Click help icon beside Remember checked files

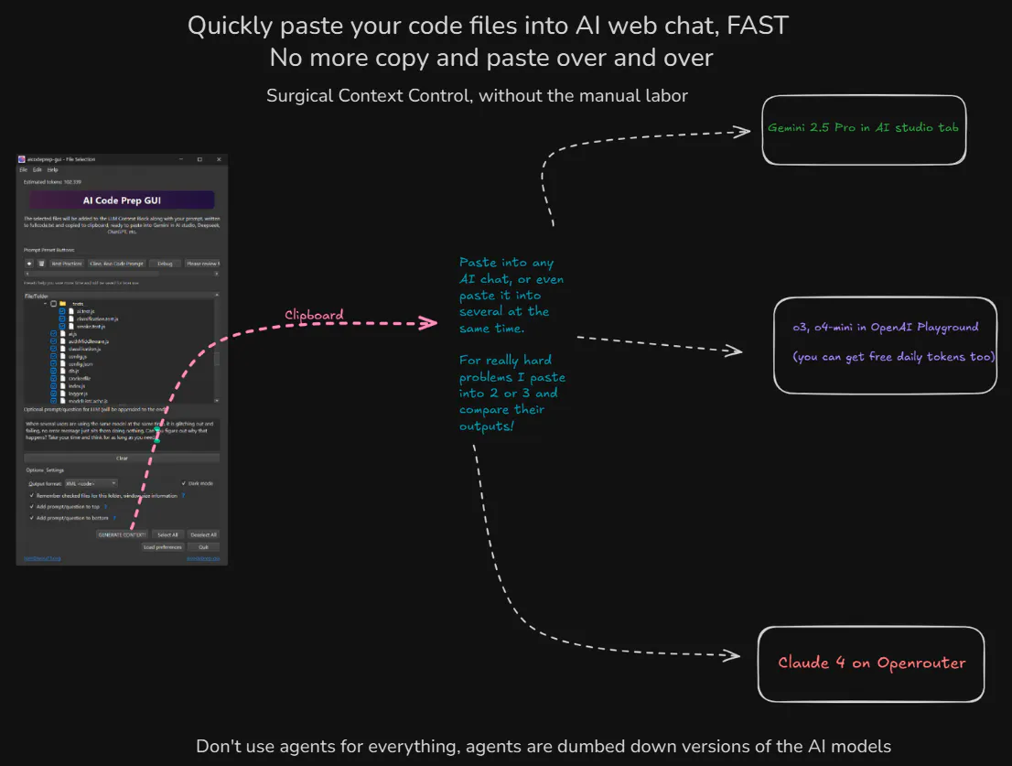pos(183,496)
